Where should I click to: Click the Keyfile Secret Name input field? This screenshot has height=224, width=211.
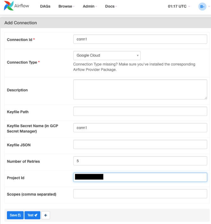(140, 128)
